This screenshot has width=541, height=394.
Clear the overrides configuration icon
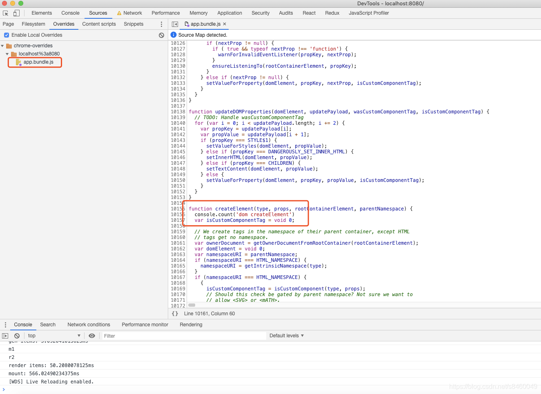pos(162,35)
